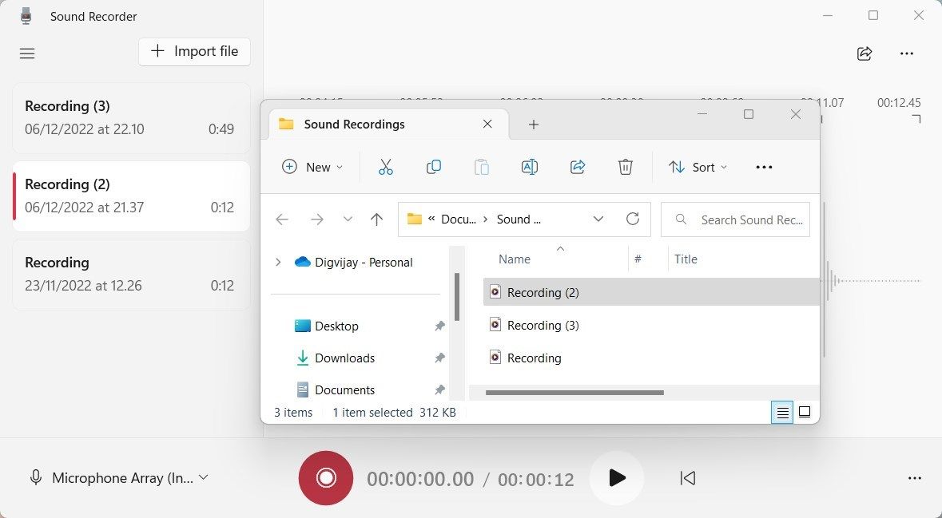Open Explorer's See more menu
Image resolution: width=942 pixels, height=518 pixels.
tap(764, 167)
